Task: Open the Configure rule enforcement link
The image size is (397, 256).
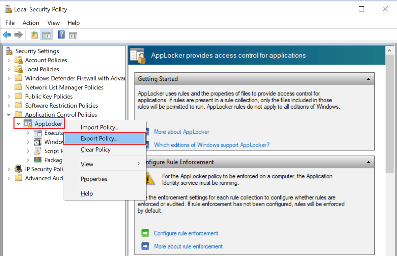Action: pyautogui.click(x=186, y=233)
